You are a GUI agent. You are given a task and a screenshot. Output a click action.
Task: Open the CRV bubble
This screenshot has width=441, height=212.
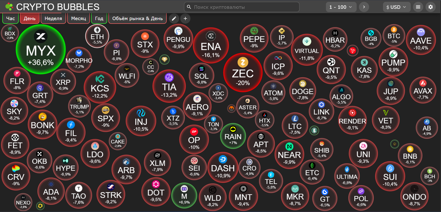[x=16, y=176]
